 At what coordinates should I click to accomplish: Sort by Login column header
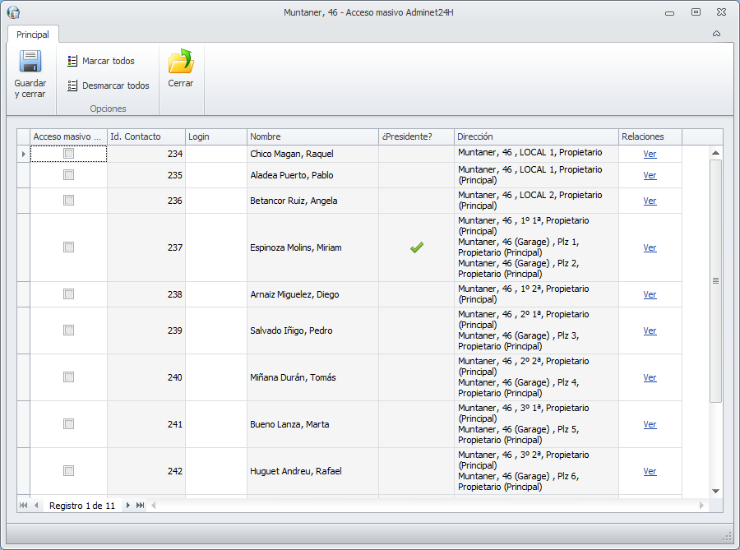point(216,136)
